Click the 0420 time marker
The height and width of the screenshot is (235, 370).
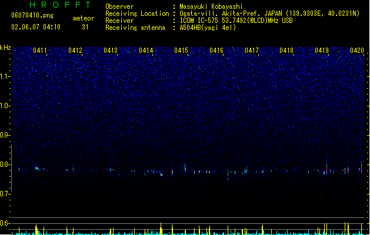click(x=357, y=51)
